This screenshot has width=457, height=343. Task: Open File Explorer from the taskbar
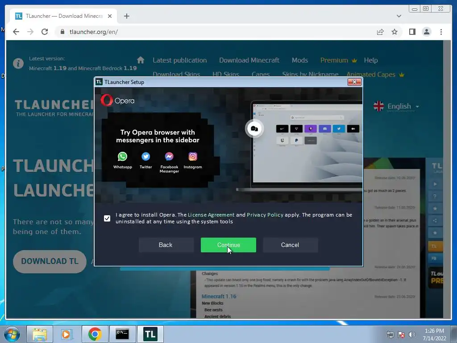(40, 334)
